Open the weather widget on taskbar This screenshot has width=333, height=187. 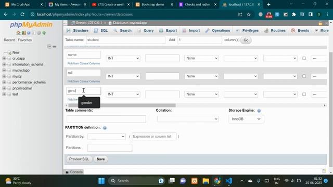point(18,181)
